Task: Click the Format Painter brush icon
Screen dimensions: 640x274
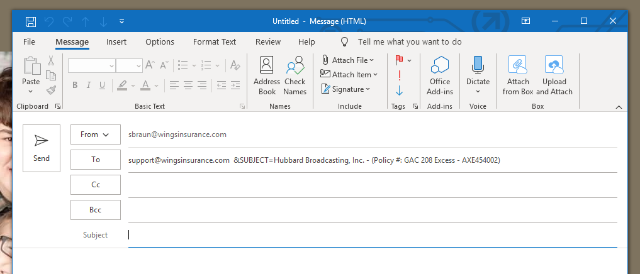Action: pos(51,89)
